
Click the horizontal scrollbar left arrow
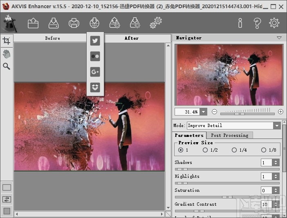pos(17,214)
